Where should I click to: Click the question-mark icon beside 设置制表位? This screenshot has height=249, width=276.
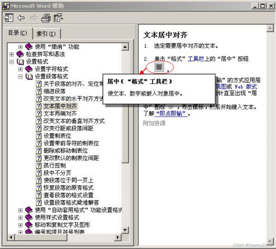(x=38, y=136)
